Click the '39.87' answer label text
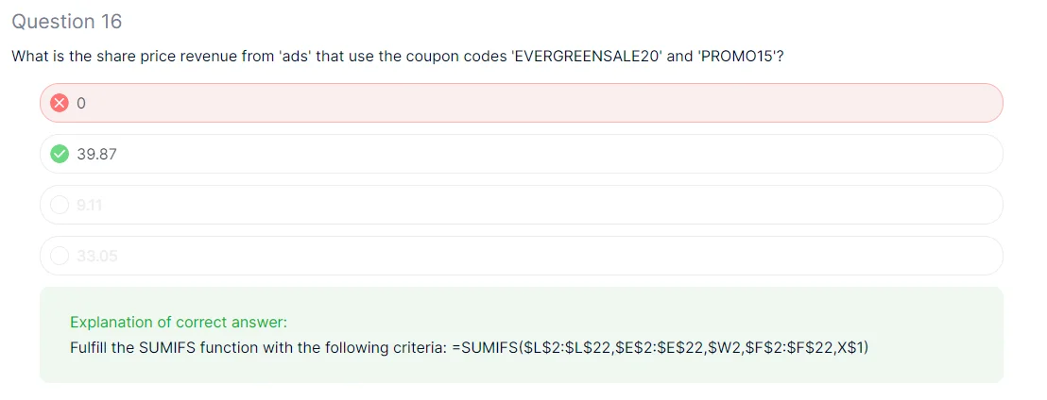 (x=96, y=155)
